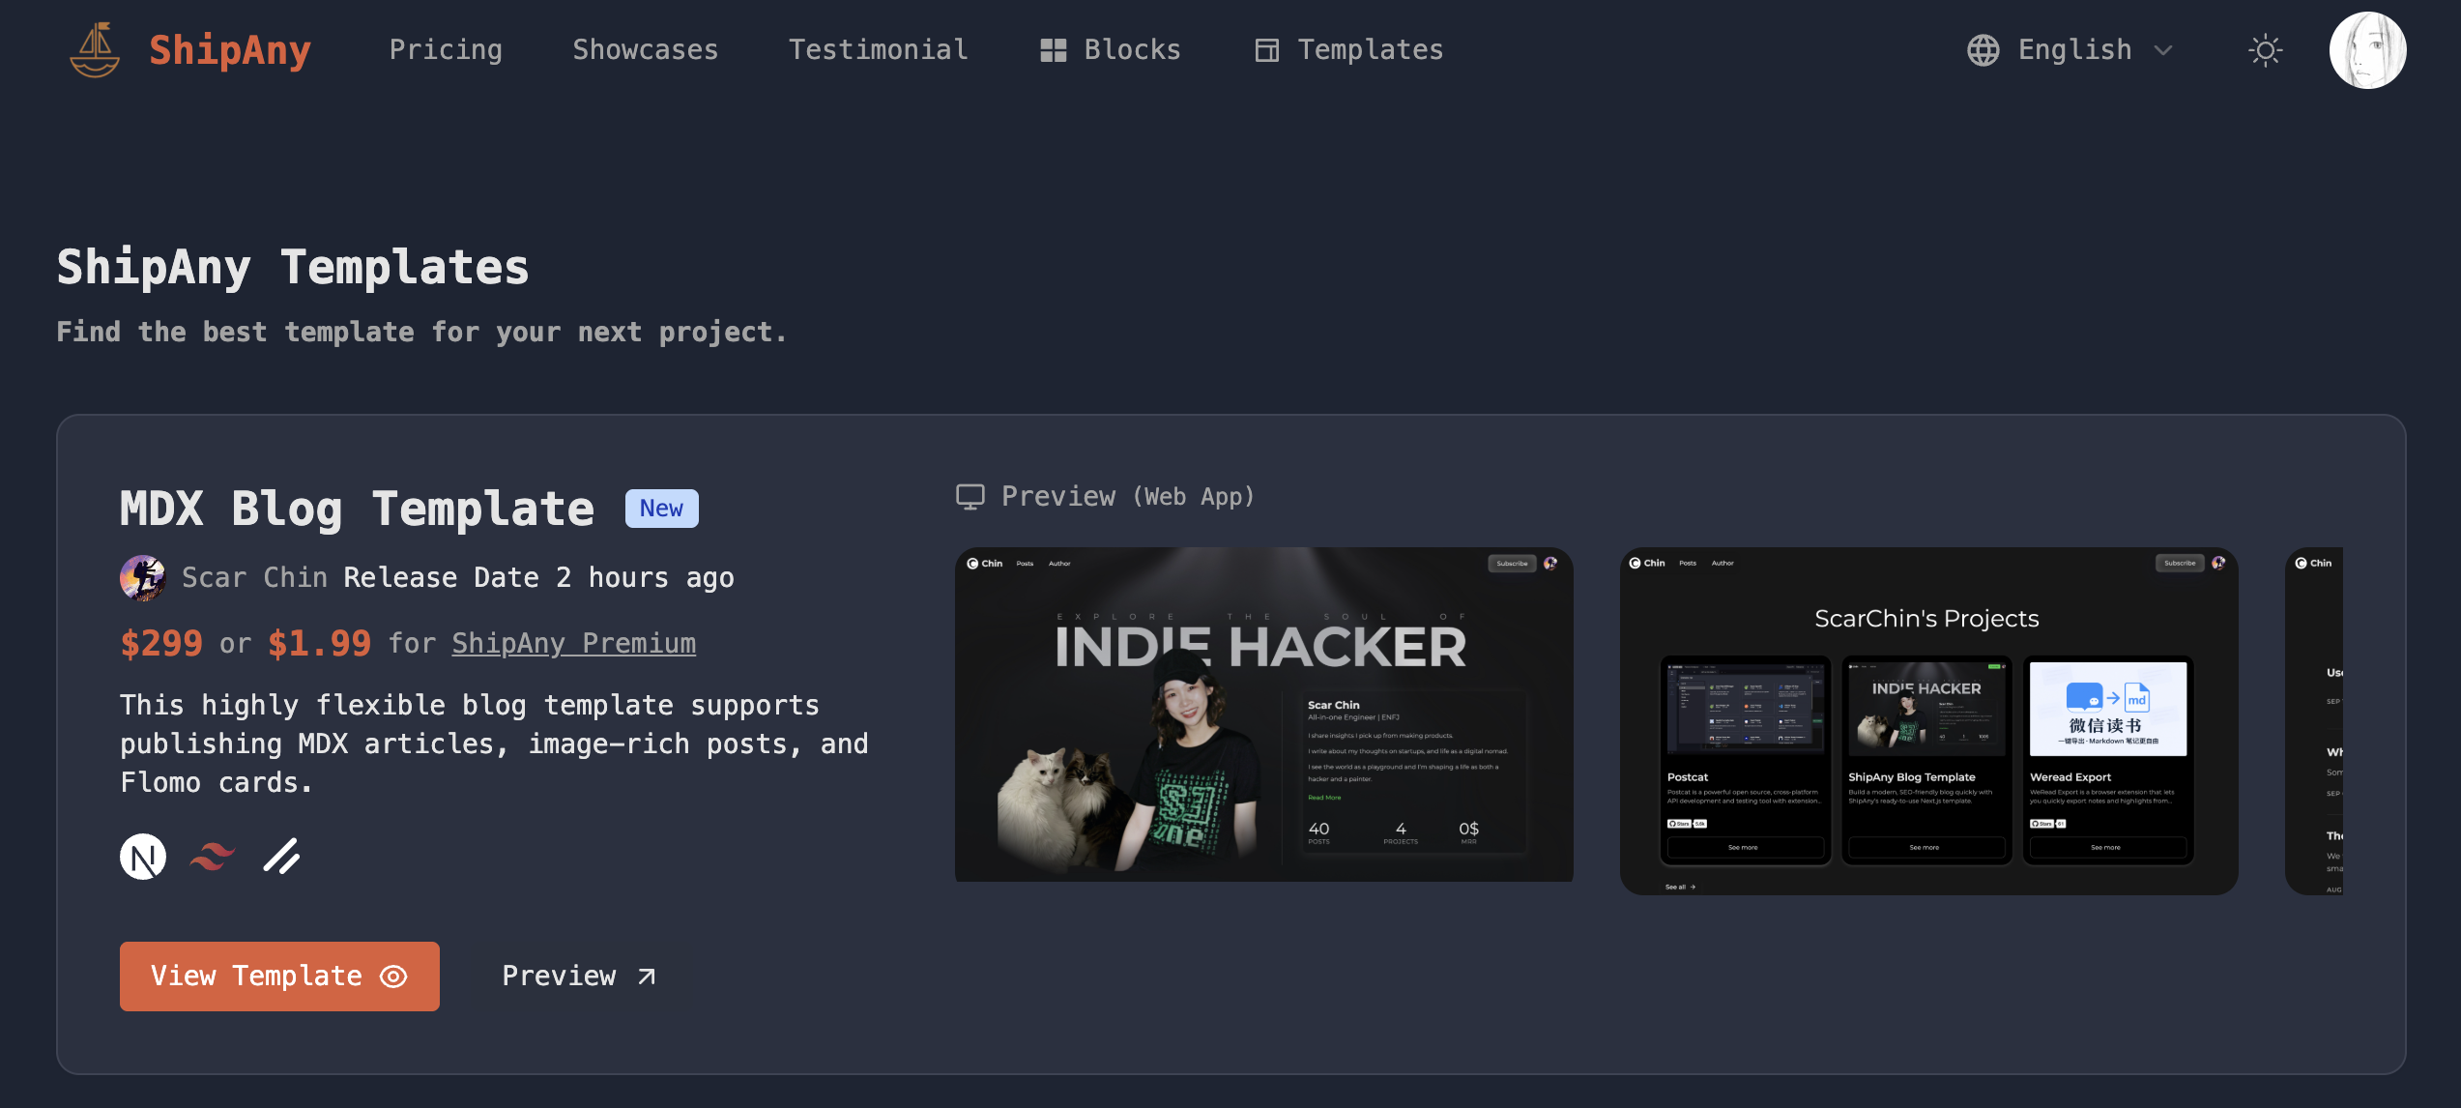Click the shadcn slash-marks icon
Screen dimensions: 2461x1108
[281, 857]
